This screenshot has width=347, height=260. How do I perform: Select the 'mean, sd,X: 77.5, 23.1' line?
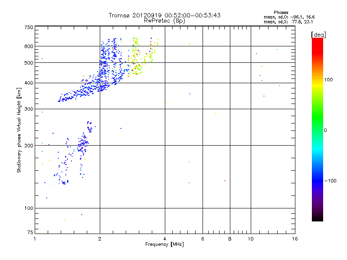pyautogui.click(x=288, y=22)
